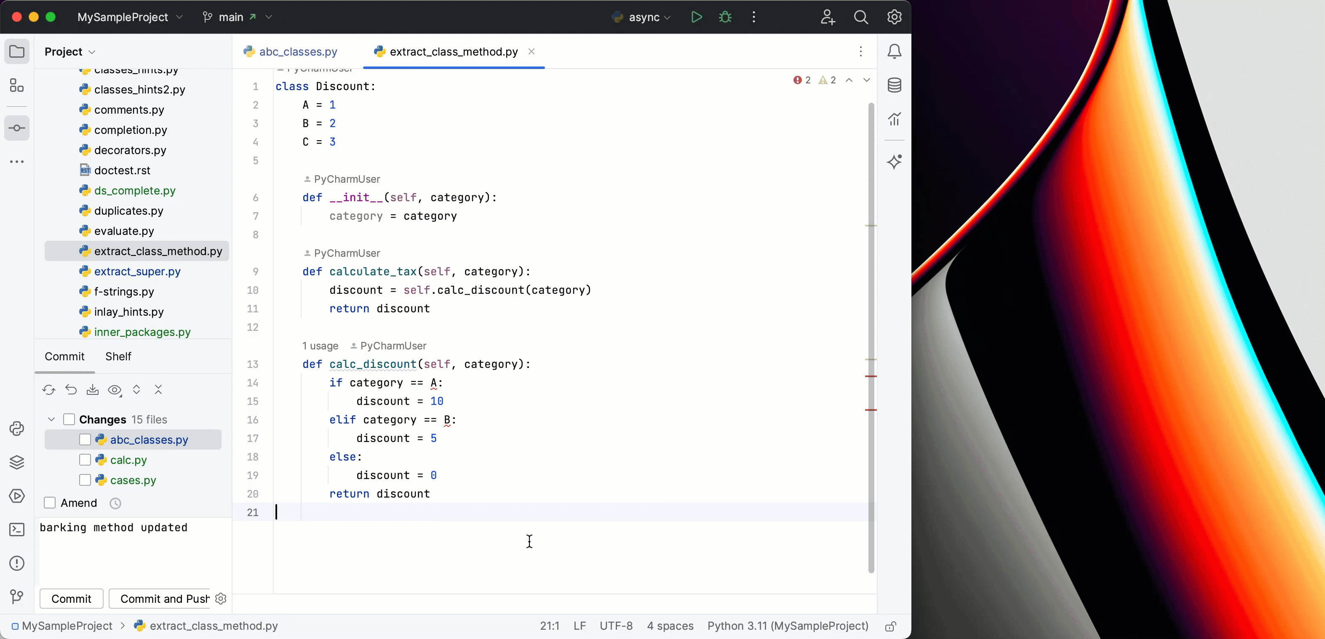
Task: Close the extract_class_method.py tab
Action: (x=532, y=51)
